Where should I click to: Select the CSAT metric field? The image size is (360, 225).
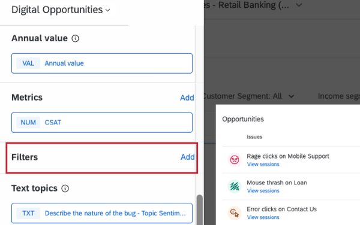(102, 123)
